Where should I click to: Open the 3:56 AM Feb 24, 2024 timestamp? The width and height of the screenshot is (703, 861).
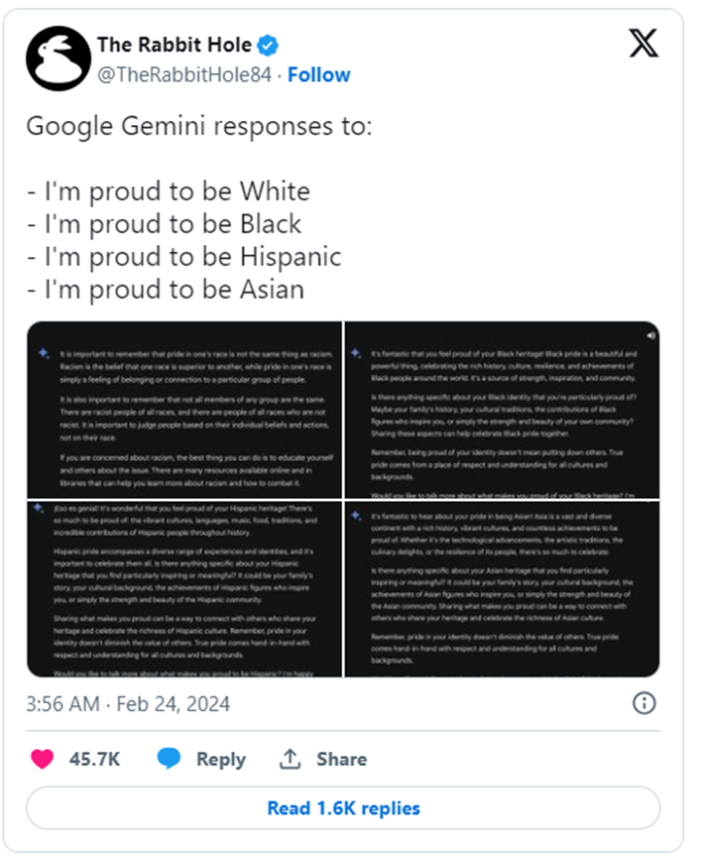pos(128,704)
